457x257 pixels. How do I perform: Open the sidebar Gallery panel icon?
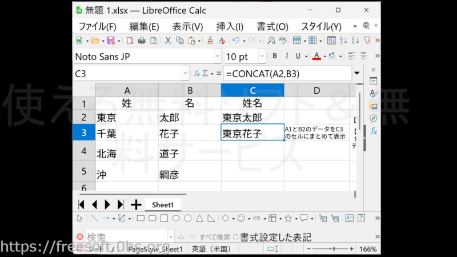(x=374, y=106)
